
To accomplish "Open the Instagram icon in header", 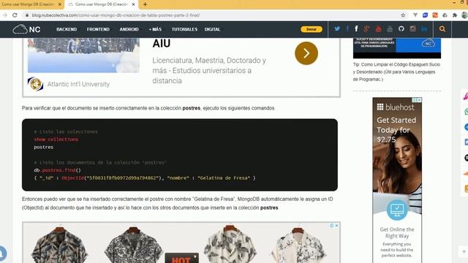I will click(x=412, y=29).
